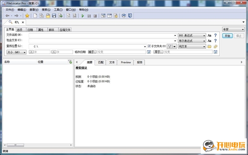The image size is (248, 155).
Task: Open the 搜索(S) menu
Action: click(x=46, y=10)
